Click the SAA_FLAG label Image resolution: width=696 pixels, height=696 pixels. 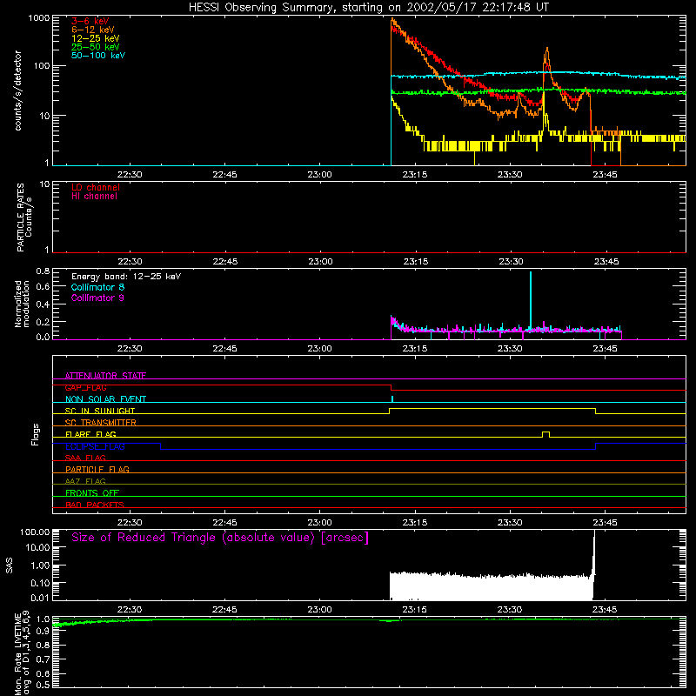85,458
